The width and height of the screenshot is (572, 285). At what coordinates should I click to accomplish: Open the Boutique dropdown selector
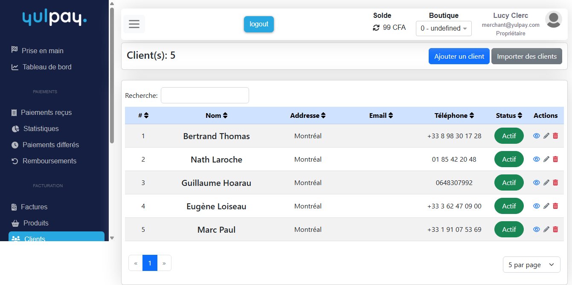pyautogui.click(x=444, y=28)
